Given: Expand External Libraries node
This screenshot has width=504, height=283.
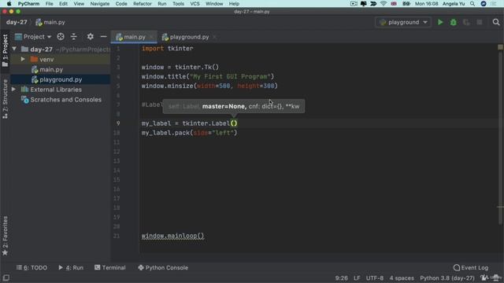Looking at the screenshot, I should pos(14,89).
